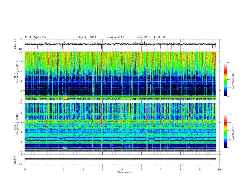Click the "8" tick on ch.1 frequency axis

coord(22,61)
